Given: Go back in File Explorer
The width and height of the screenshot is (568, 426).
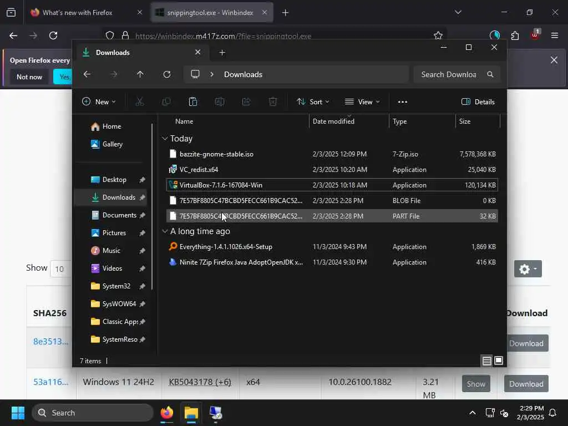Looking at the screenshot, I should click(87, 74).
